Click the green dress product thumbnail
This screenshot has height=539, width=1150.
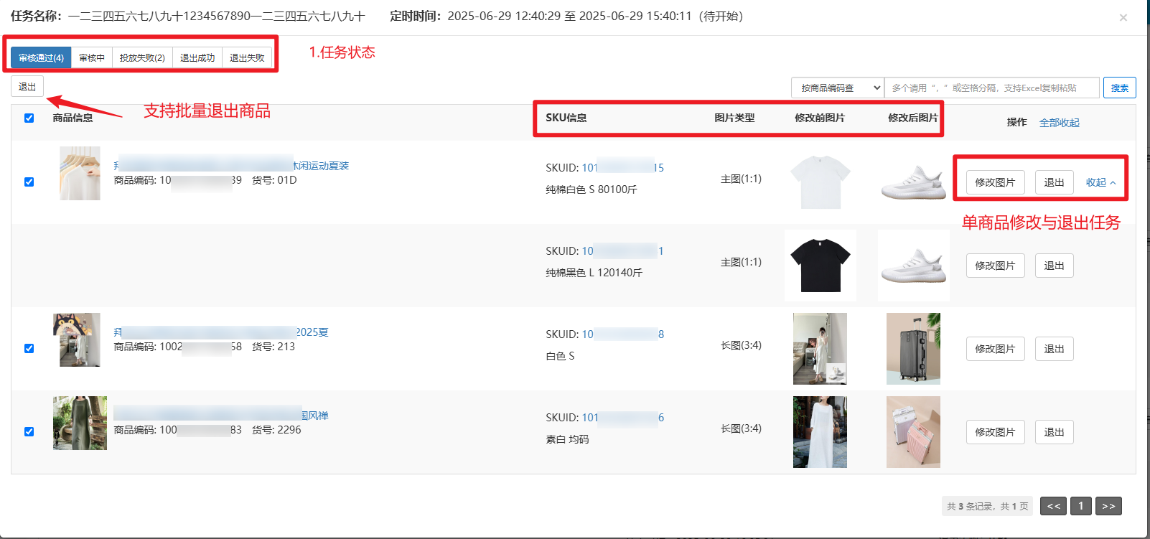(x=80, y=423)
